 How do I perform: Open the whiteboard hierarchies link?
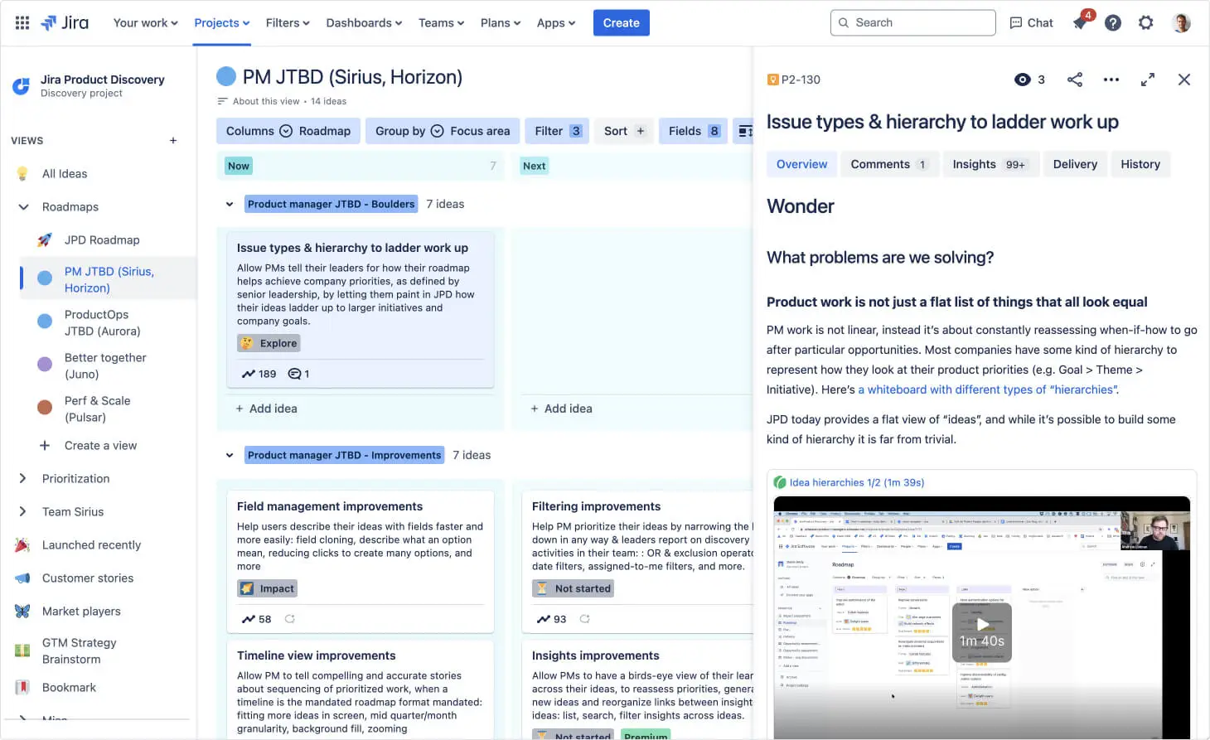[x=988, y=389]
